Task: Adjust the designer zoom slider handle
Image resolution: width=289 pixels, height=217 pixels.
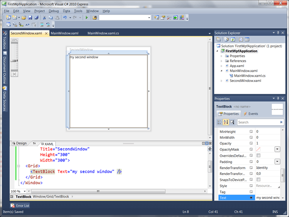Action: point(14,61)
